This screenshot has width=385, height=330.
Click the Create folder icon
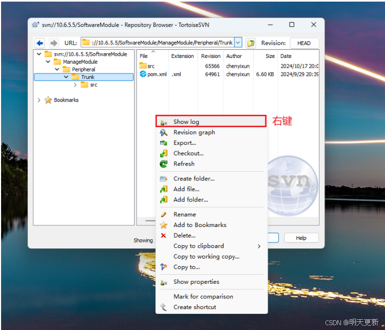[x=164, y=179]
